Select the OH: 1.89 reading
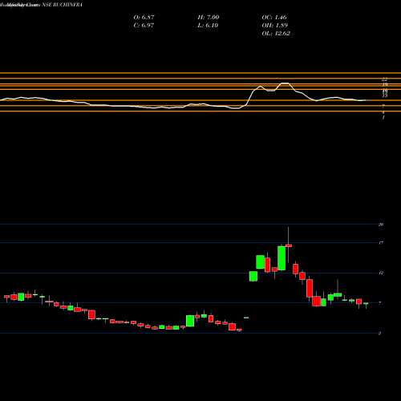This screenshot has width=401, height=401. (x=274, y=26)
